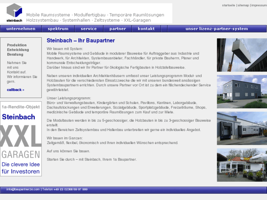The width and height of the screenshot is (267, 200).
Task: View the pavilion with red roof photo
Action: pyautogui.click(x=242, y=165)
